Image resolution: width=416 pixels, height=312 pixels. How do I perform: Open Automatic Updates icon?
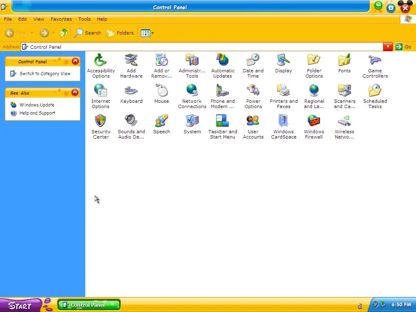(x=223, y=65)
